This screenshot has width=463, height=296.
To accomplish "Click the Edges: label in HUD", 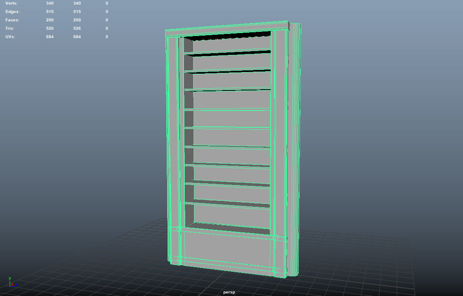I will [13, 11].
